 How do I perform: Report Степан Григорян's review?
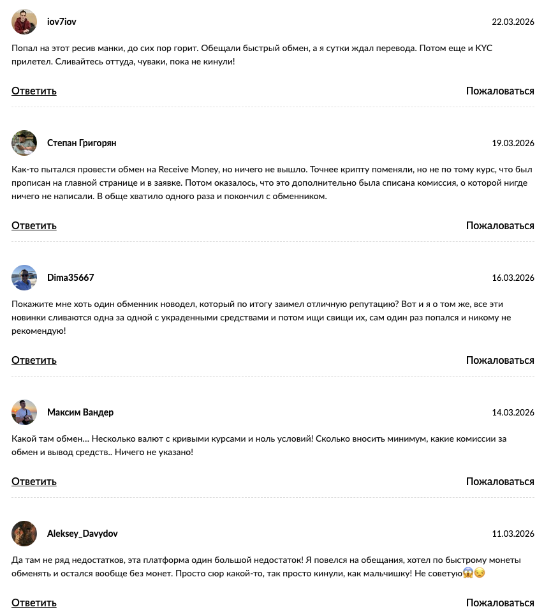pos(500,225)
